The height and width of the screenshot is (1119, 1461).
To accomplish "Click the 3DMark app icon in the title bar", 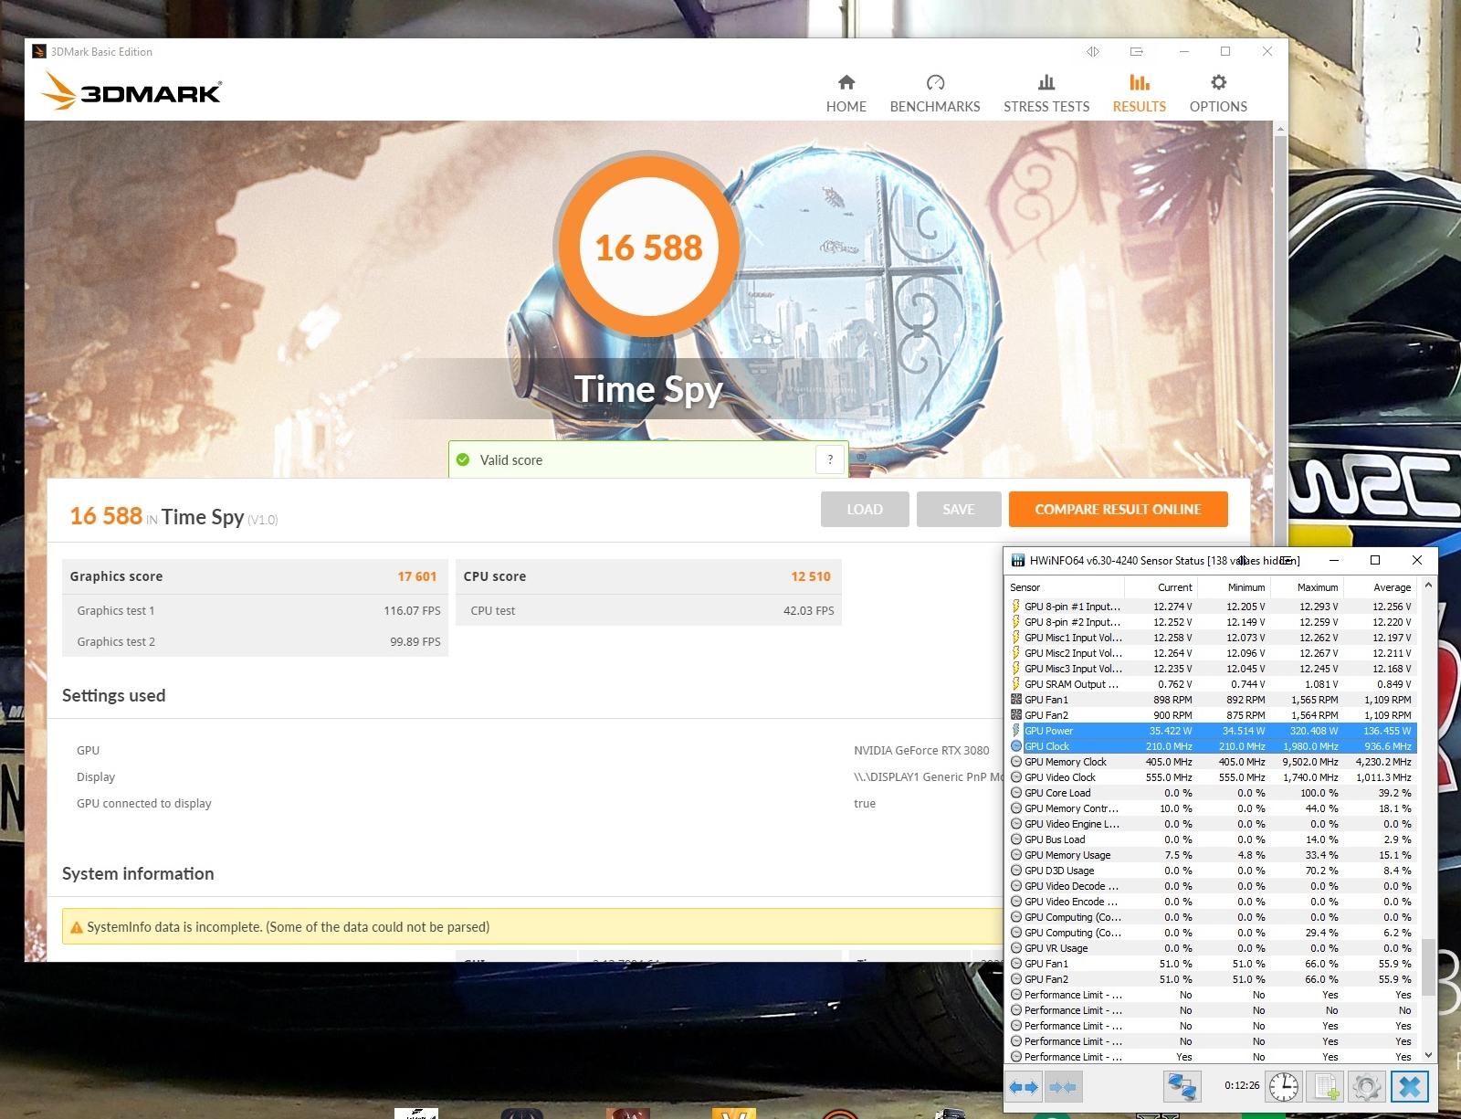I will coord(39,51).
